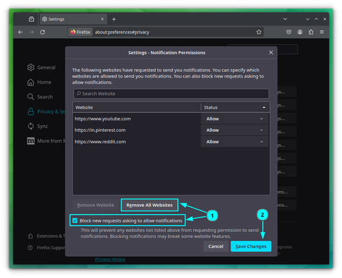Open Status dropdown for reddit.com
342x278 pixels.
coord(234,142)
